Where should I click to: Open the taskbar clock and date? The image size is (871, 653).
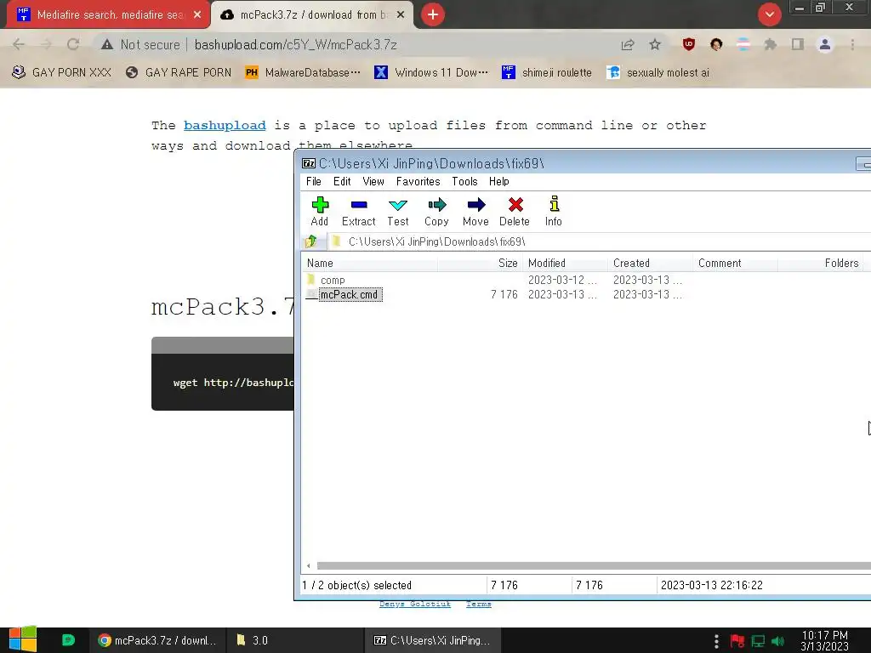tap(824, 641)
